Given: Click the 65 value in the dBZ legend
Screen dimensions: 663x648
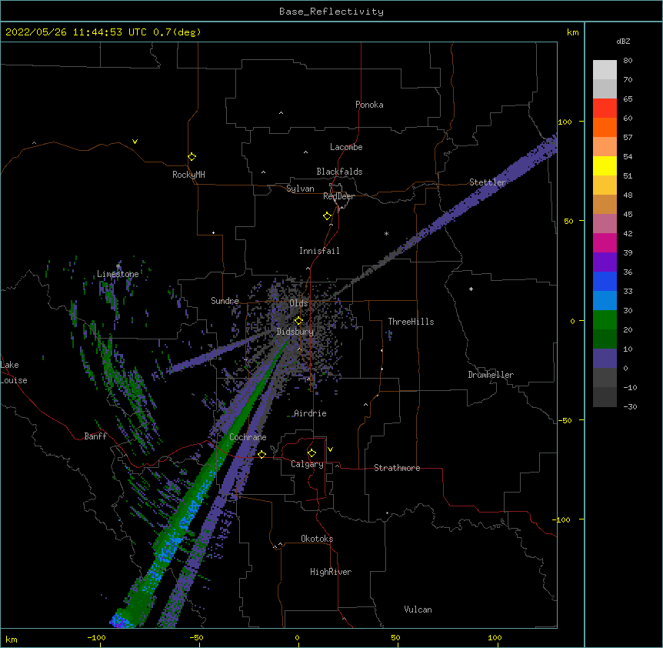Looking at the screenshot, I should click(628, 99).
